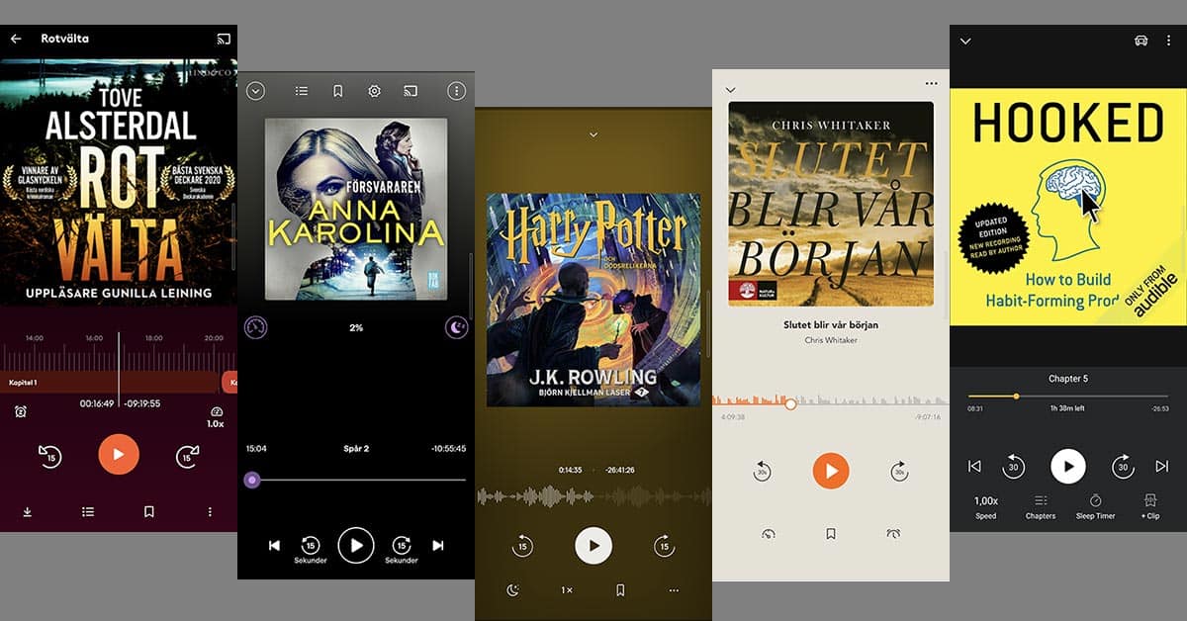The height and width of the screenshot is (621, 1187).
Task: Enable car mode in Audible player
Action: 1141,41
